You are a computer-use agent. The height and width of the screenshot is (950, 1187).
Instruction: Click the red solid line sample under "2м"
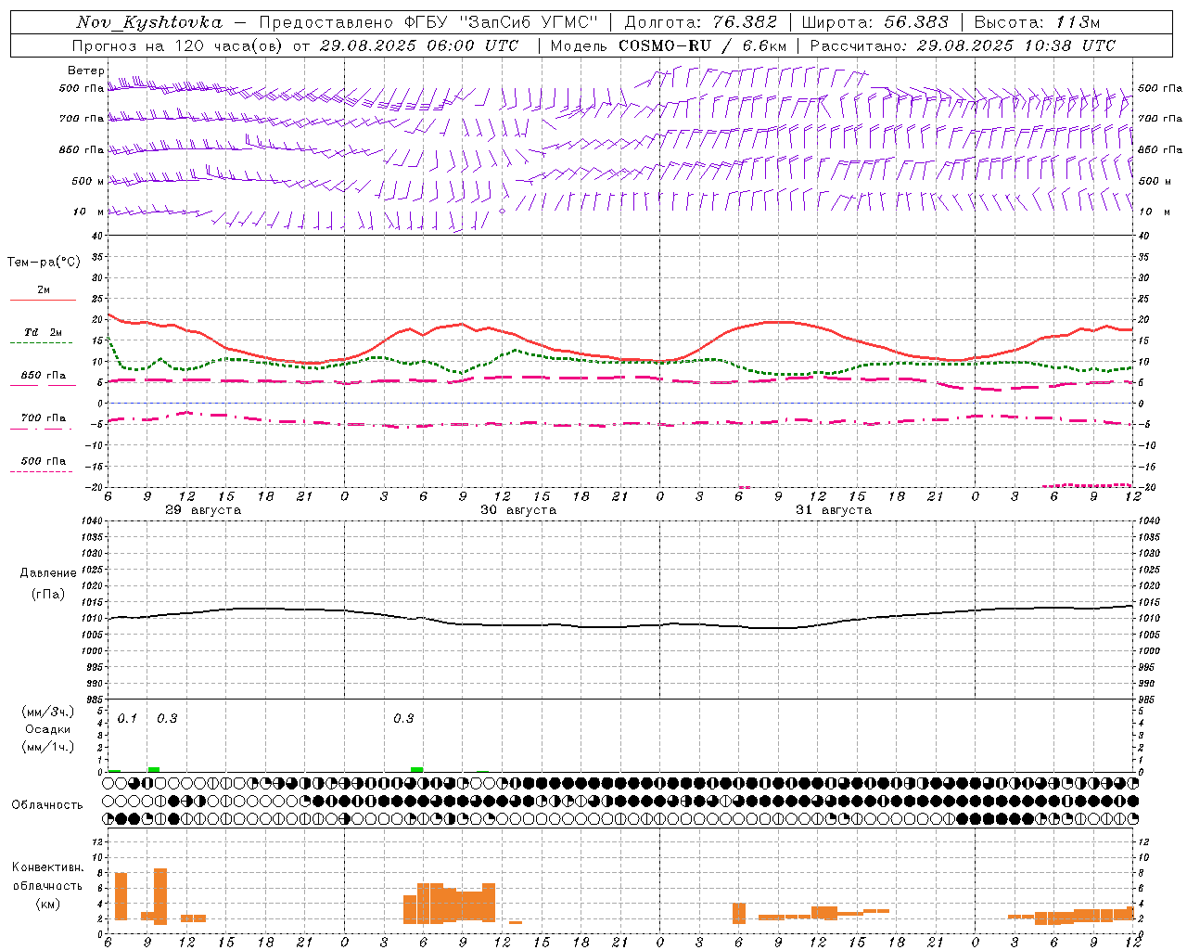click(x=43, y=301)
